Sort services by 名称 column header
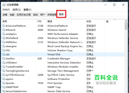The width and height of the screenshot is (129, 93). 19,21
